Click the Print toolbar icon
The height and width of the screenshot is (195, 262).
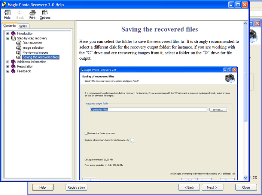pos(33,12)
